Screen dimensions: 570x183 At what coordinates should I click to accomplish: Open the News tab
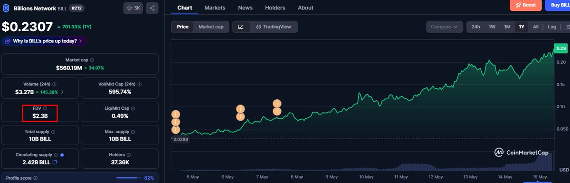(x=245, y=8)
